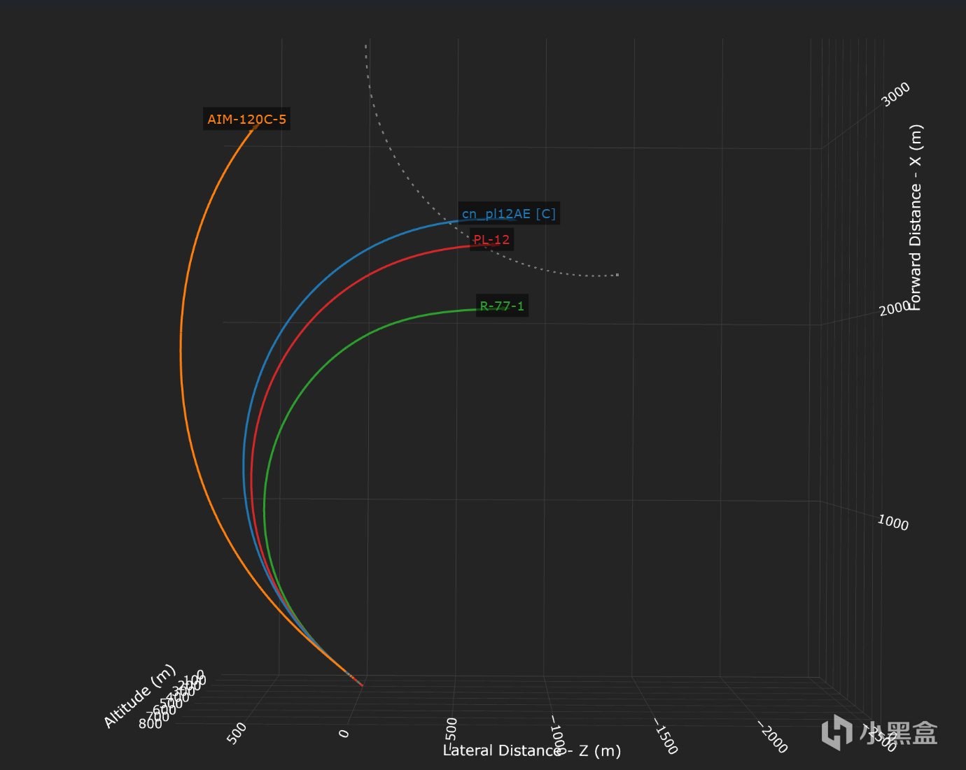Click the -1500 tick on the lateral axis
The width and height of the screenshot is (966, 770).
665,736
